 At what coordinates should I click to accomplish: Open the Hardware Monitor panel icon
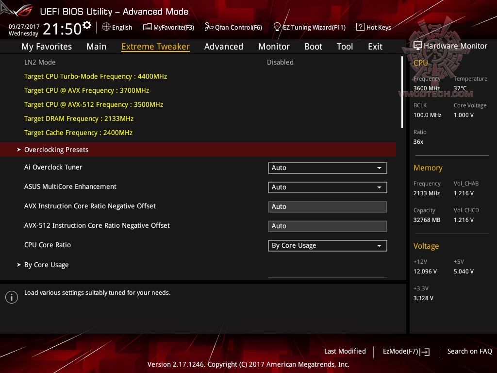(x=418, y=45)
